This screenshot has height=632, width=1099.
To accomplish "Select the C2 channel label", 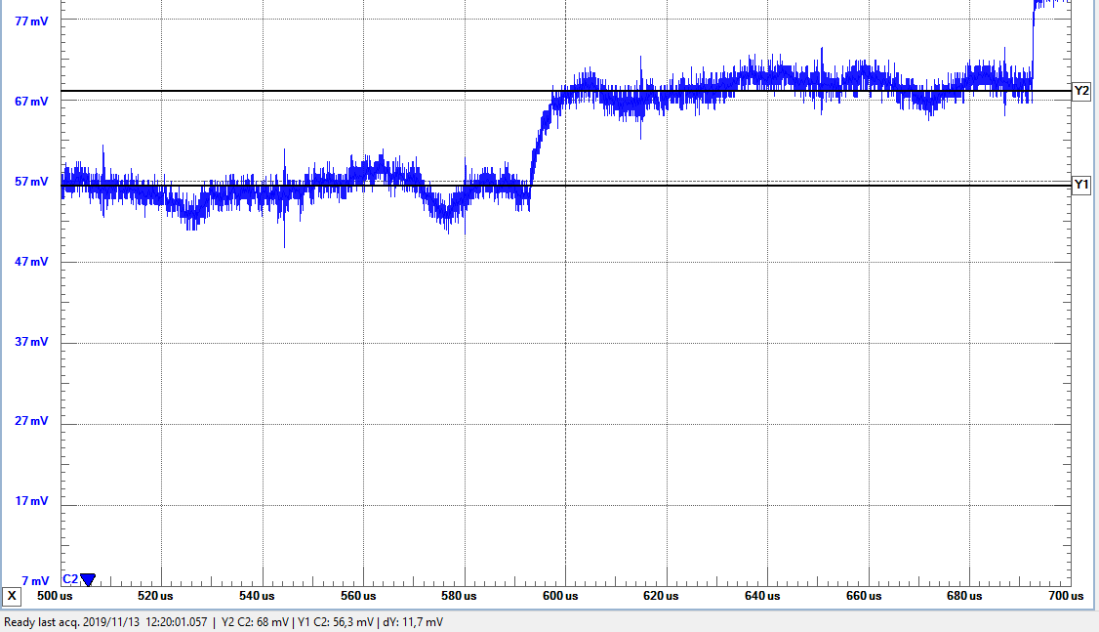I will [70, 579].
